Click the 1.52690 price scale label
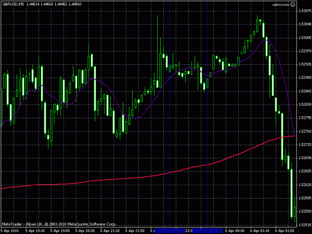The width and height of the screenshot is (312, 234). point(305,158)
